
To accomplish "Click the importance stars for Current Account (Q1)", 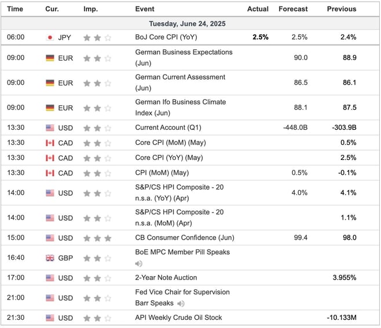I will [97, 128].
